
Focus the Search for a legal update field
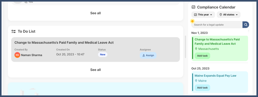217,25
